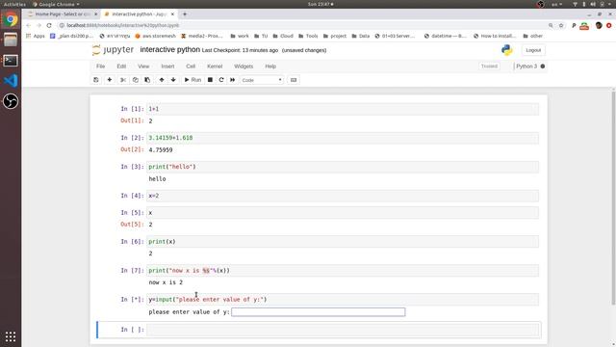The width and height of the screenshot is (616, 347).
Task: Select the empty bottom code cell
Action: 343,330
